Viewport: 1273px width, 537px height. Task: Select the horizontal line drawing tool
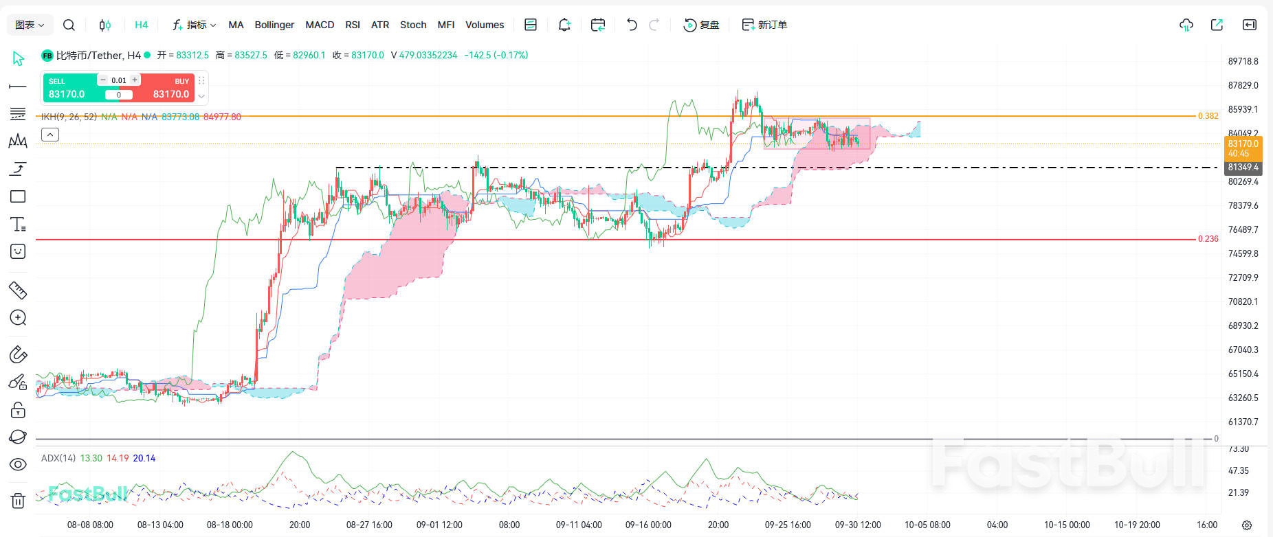(x=18, y=87)
